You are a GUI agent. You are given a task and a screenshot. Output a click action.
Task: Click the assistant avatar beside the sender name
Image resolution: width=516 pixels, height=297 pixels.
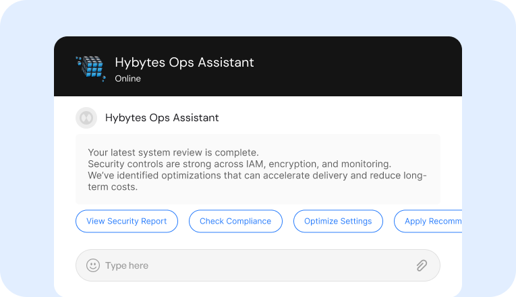[x=86, y=118]
